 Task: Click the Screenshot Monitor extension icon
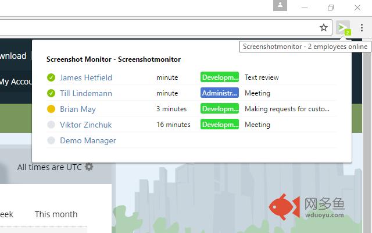click(x=343, y=28)
